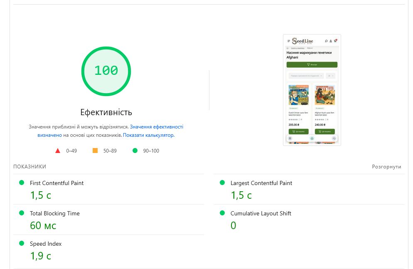Select the Dutch Driver product image thumbnail
The width and height of the screenshot is (413, 269).
[298, 95]
